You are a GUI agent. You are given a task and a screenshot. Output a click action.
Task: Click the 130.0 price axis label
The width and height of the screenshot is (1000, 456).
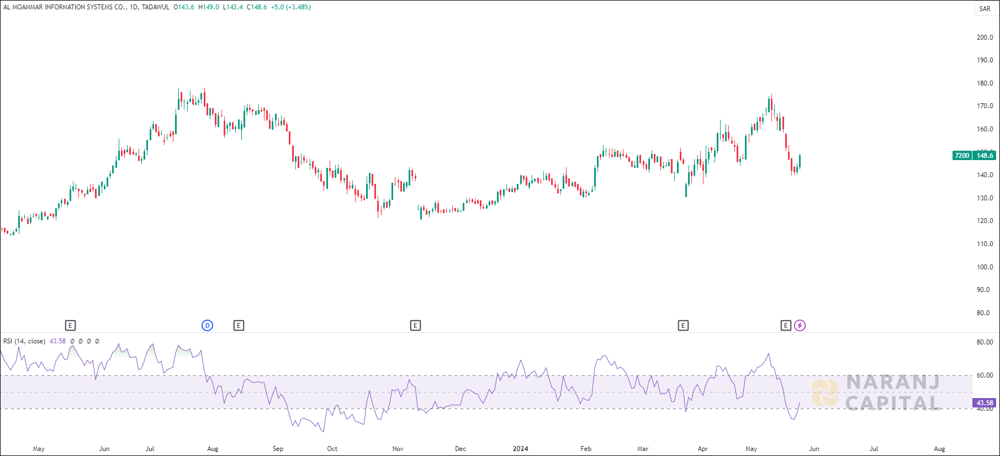(x=985, y=198)
